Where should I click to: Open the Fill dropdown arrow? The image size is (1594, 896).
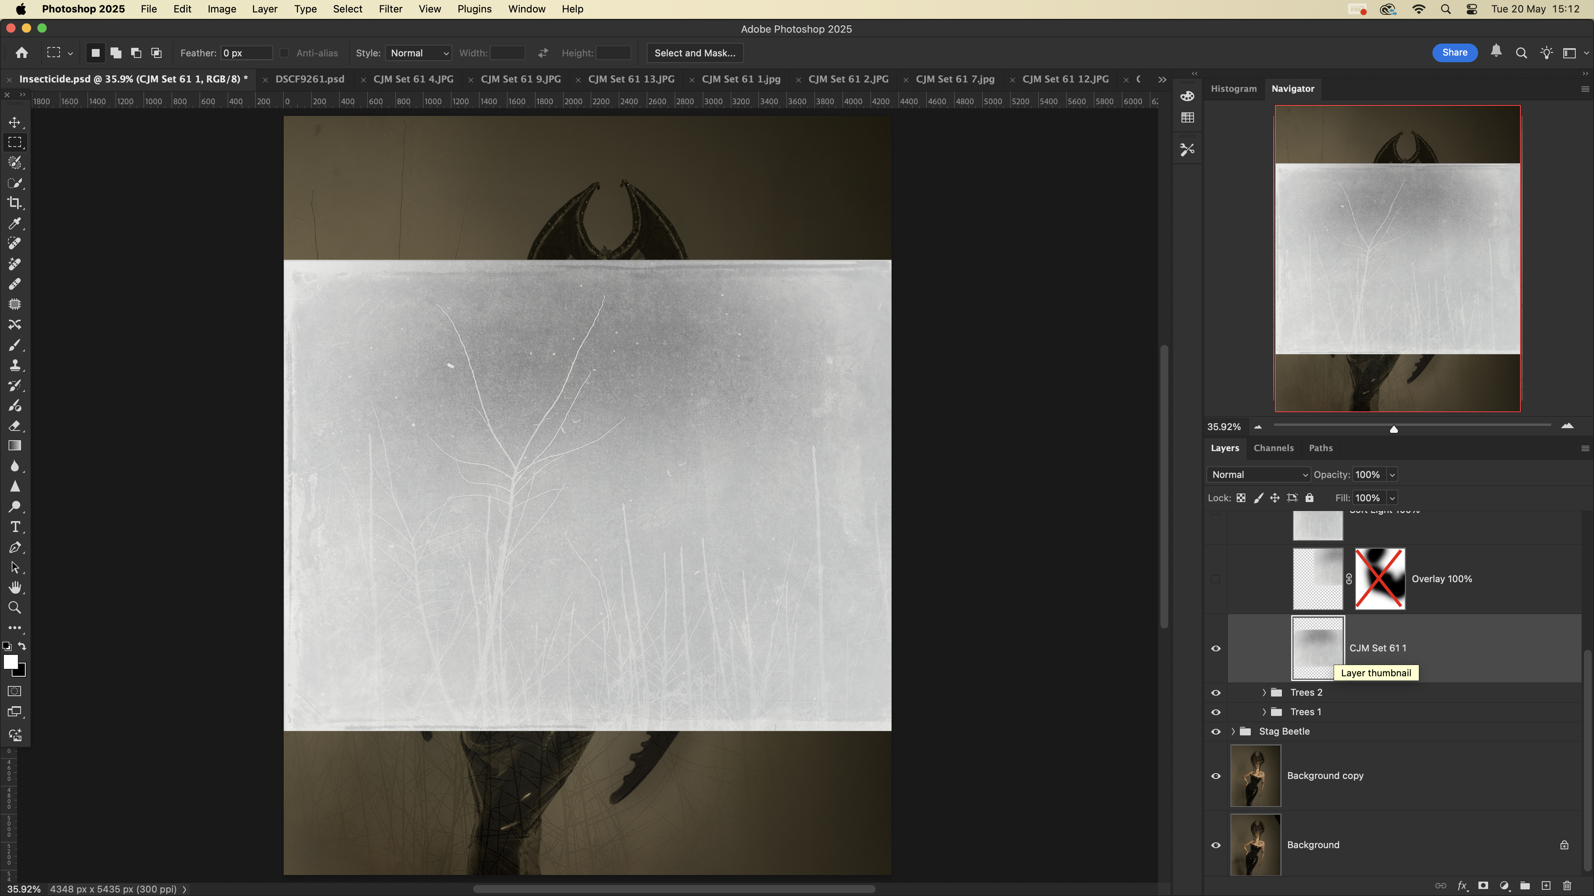point(1392,498)
